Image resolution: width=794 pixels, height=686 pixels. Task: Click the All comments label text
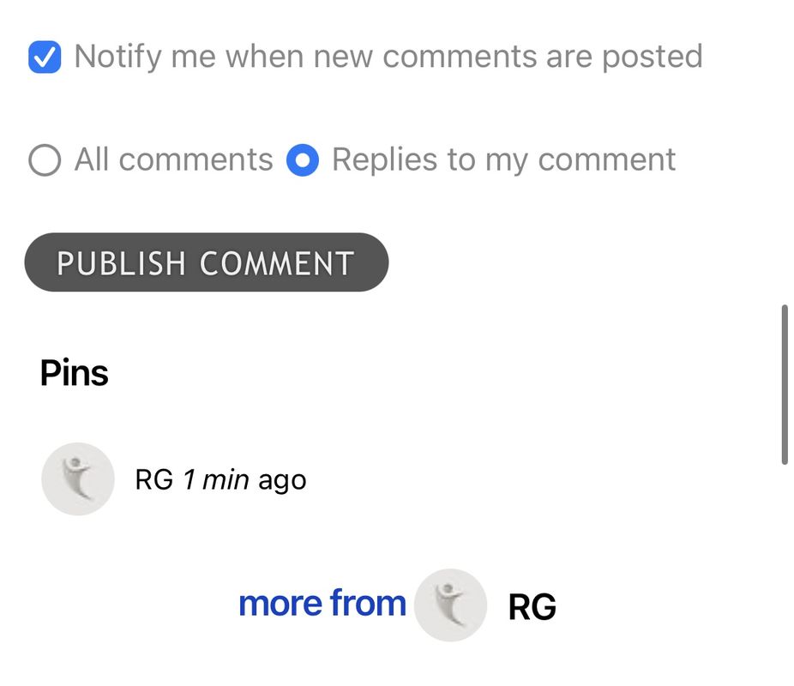(x=174, y=160)
